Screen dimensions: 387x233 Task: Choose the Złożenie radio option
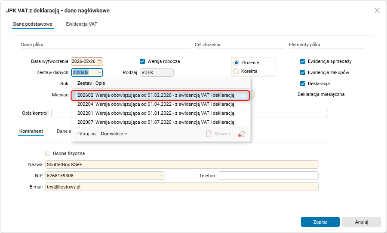236,63
